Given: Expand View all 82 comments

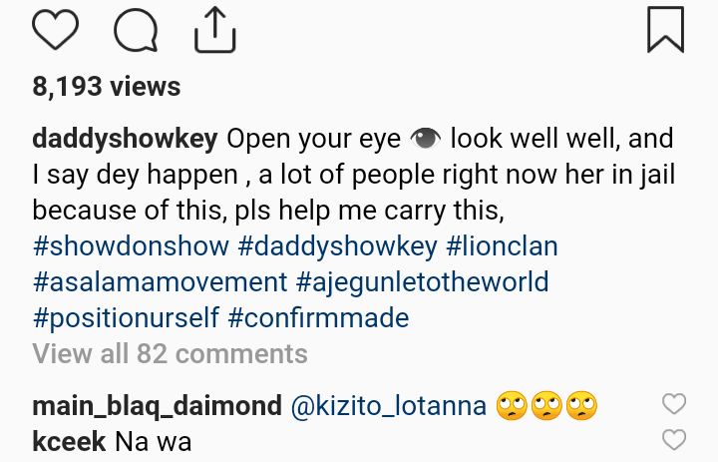Looking at the screenshot, I should pyautogui.click(x=170, y=354).
